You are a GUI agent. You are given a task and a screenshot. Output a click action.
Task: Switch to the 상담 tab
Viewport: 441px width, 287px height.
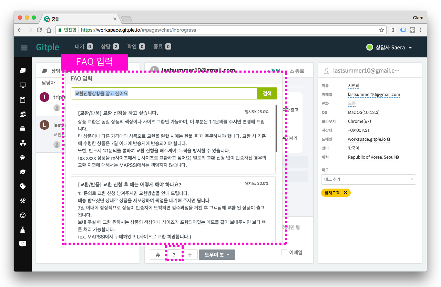110,46
